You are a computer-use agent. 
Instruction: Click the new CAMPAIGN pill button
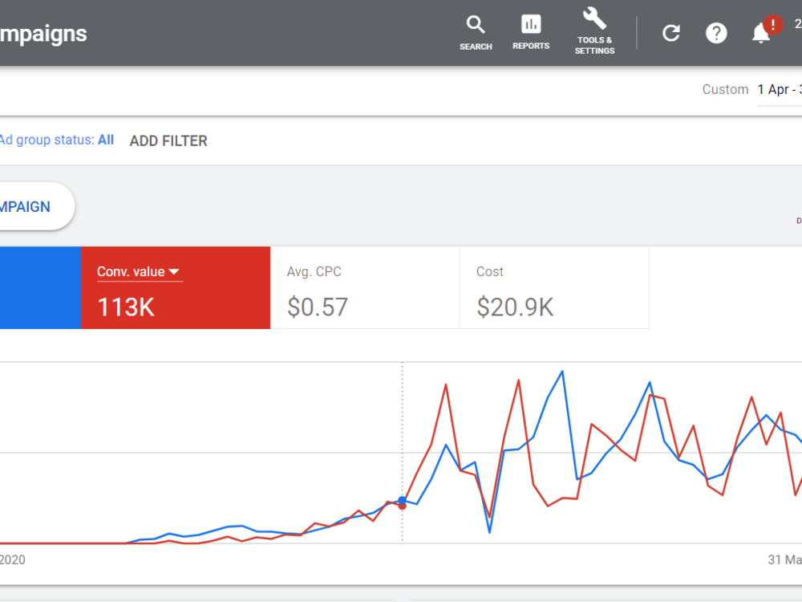coord(37,206)
